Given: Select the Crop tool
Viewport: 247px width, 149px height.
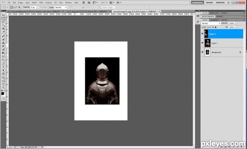Looking at the screenshot, I should point(3,29).
